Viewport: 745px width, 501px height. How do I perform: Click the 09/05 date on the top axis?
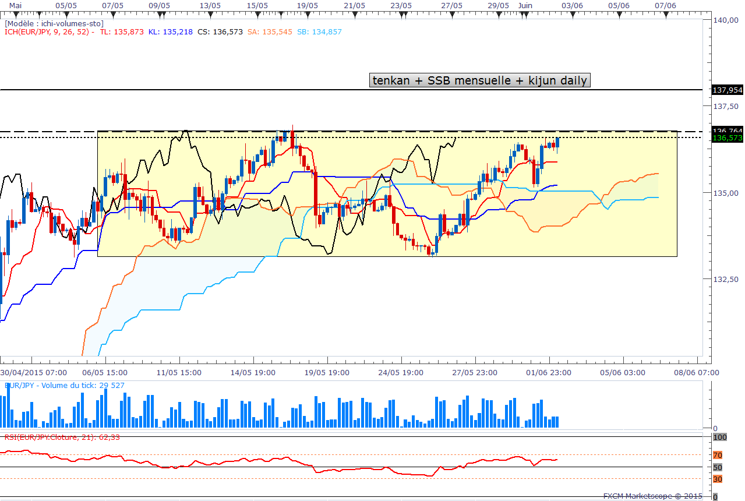pyautogui.click(x=160, y=5)
